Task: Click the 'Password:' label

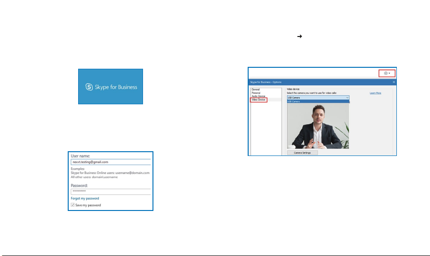Action: [79, 185]
